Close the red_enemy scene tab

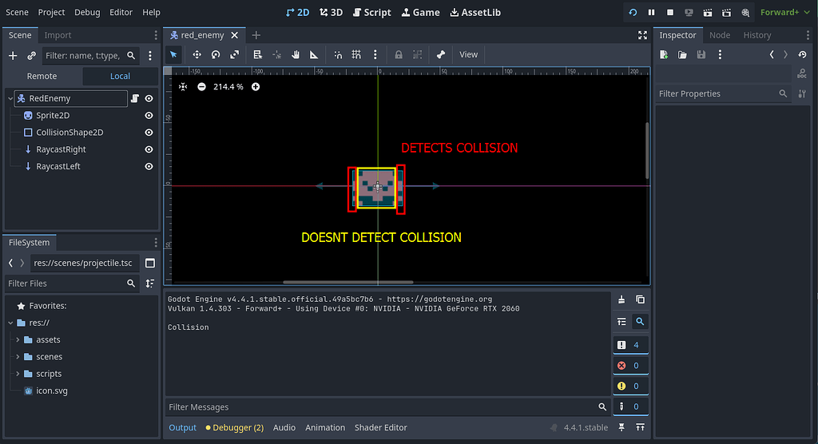pos(235,35)
